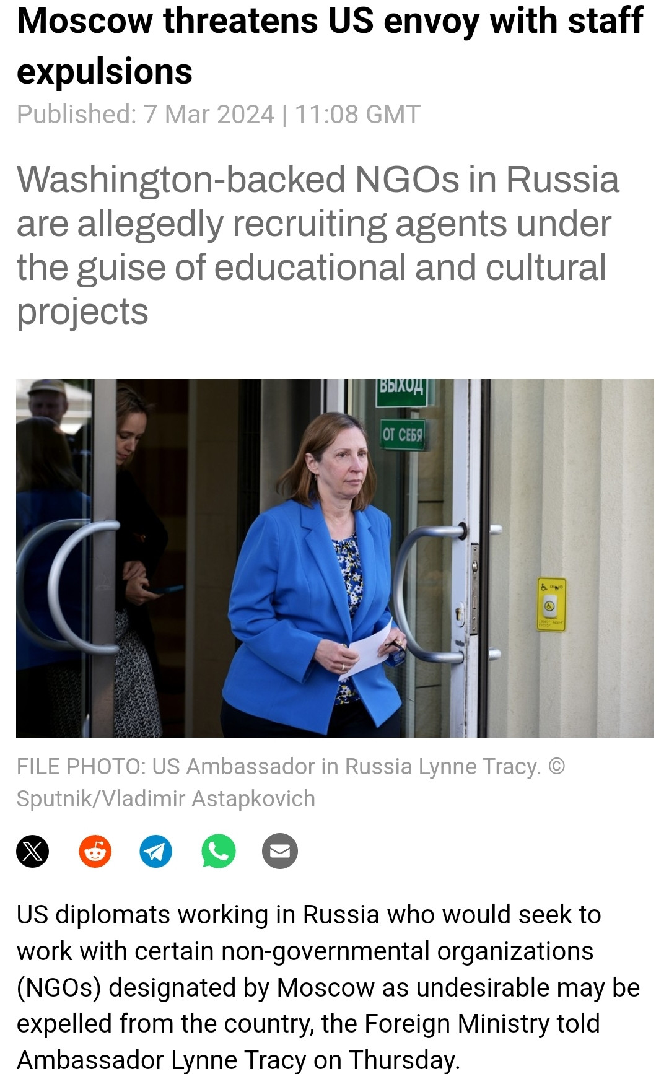The height and width of the screenshot is (1074, 669).
Task: Click the '11:08 GMT' publication time
Action: pyautogui.click(x=357, y=115)
